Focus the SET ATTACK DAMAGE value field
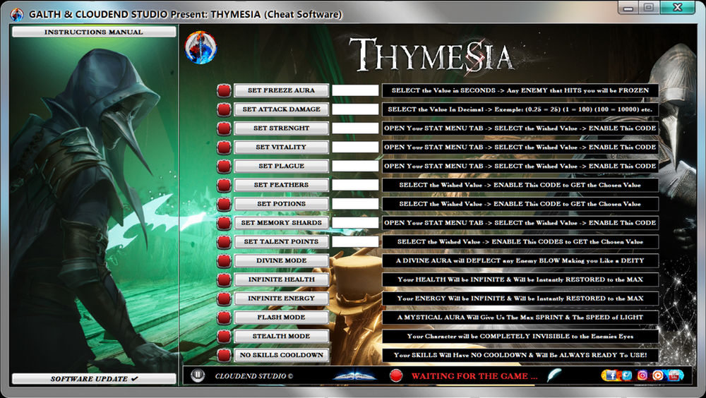This screenshot has width=706, height=398. [x=355, y=109]
